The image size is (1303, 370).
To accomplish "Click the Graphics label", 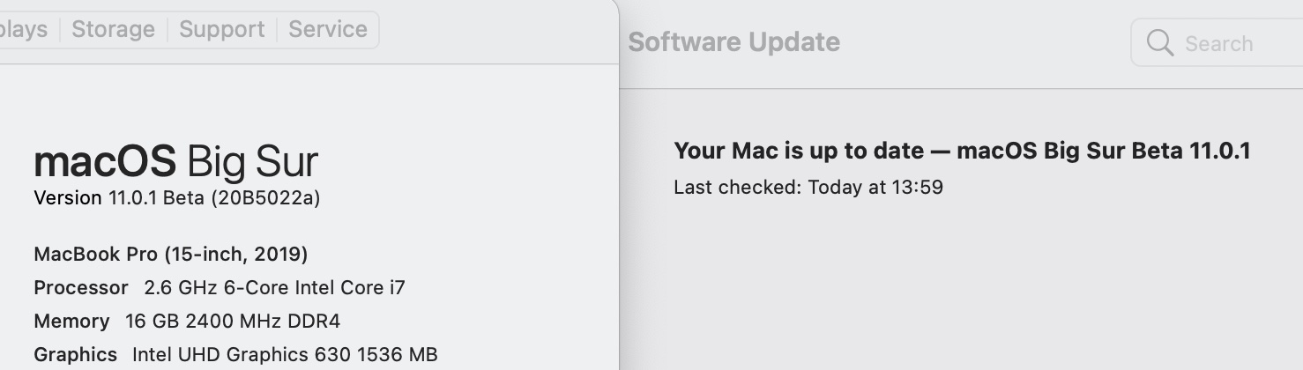I will 75,354.
